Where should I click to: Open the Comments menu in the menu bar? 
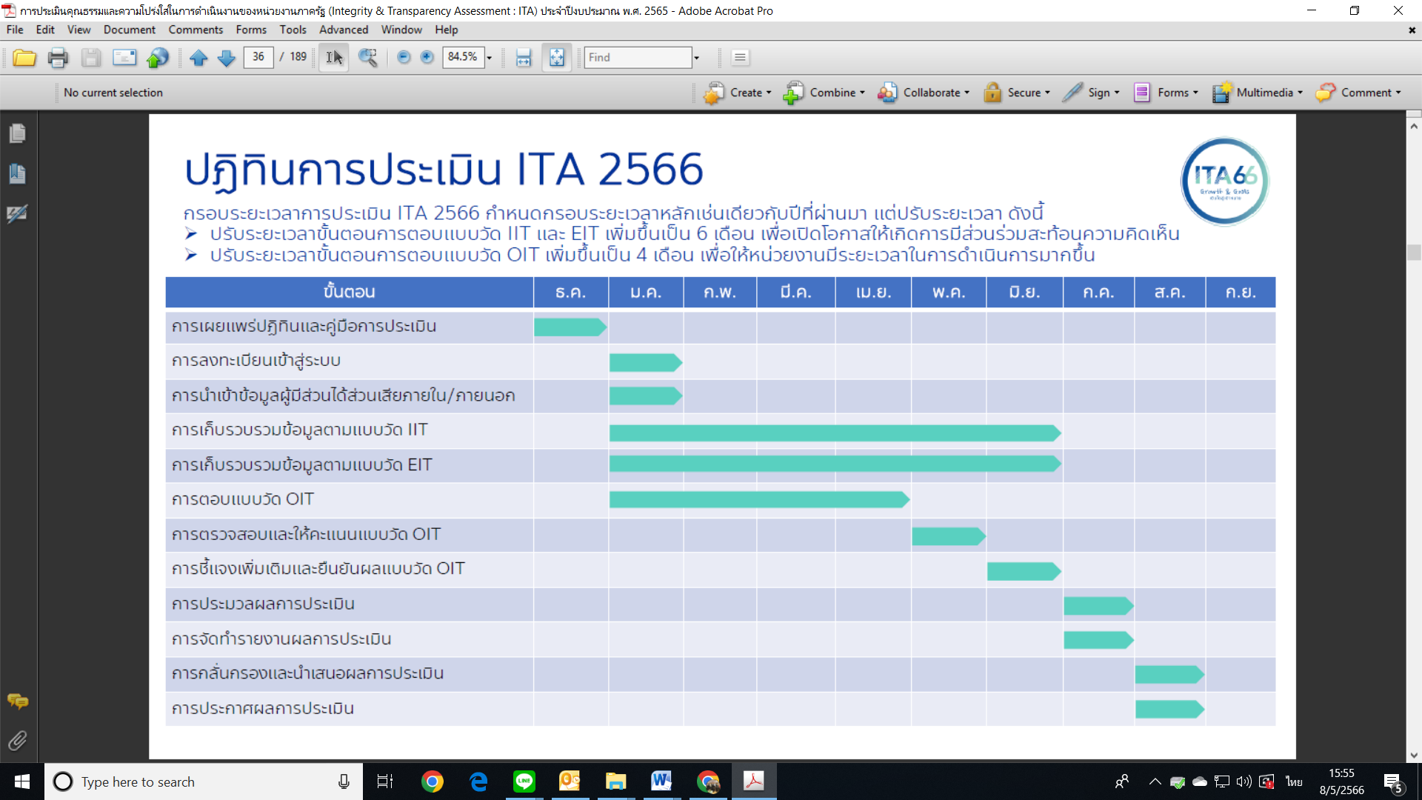coord(195,30)
